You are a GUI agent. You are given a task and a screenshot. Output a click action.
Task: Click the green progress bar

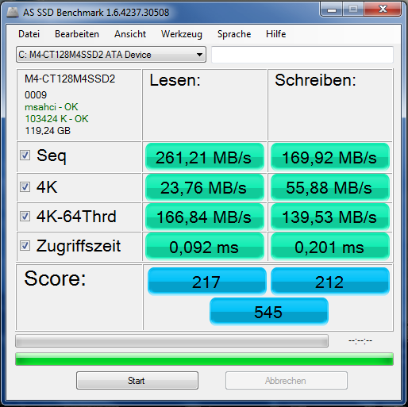click(204, 359)
